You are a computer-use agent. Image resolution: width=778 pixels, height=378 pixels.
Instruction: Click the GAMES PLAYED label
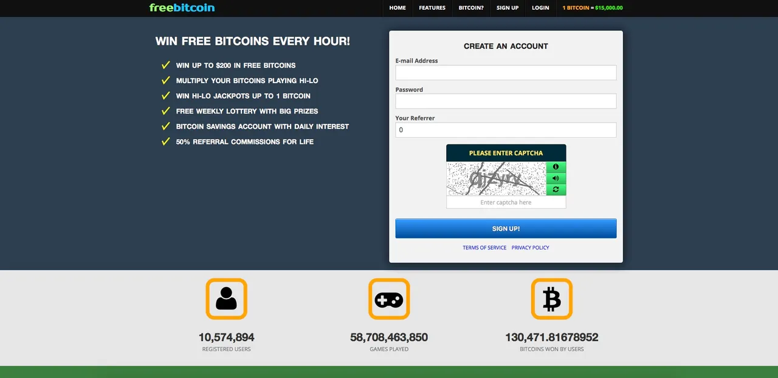tap(389, 349)
